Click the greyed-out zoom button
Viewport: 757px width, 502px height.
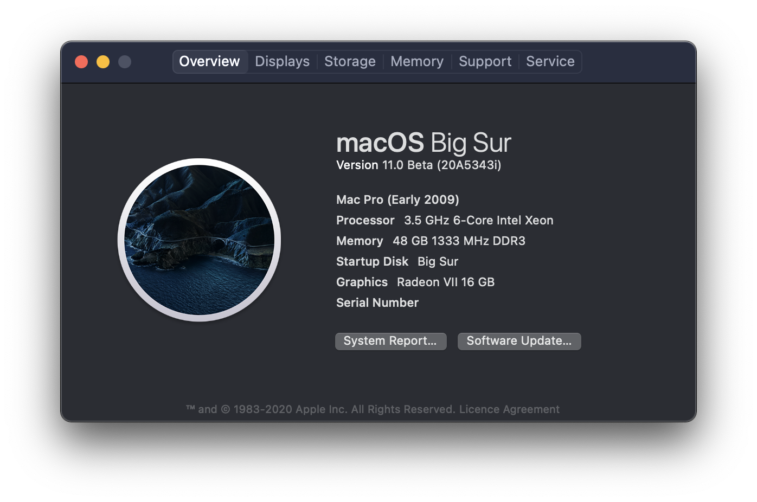click(x=125, y=62)
